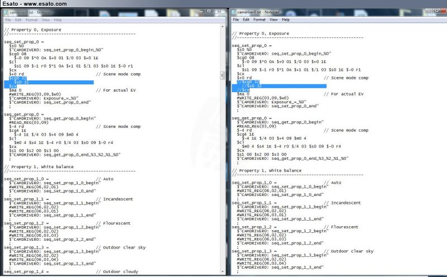The height and width of the screenshot is (277, 447).
Task: Click '// For actual EV' comment in right window
Action: coord(344,94)
